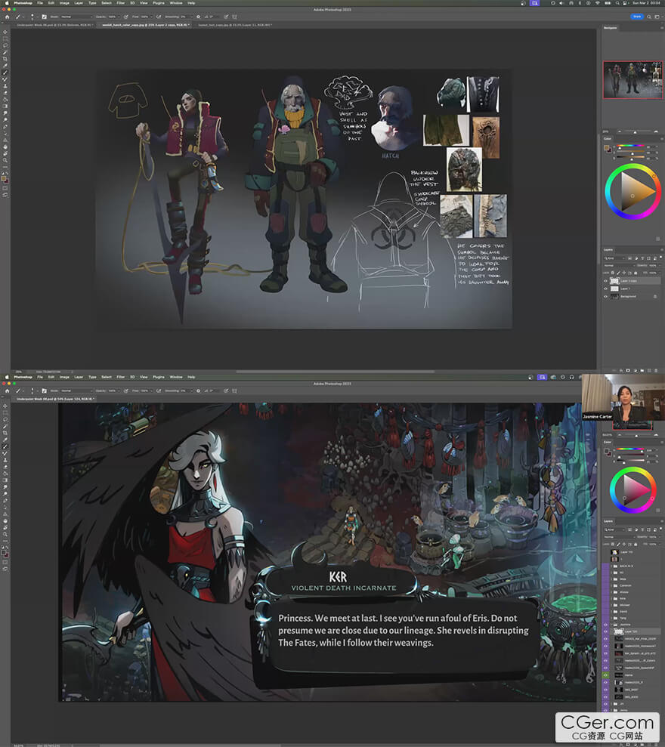Click the Navigator preview thumbnail

point(631,80)
